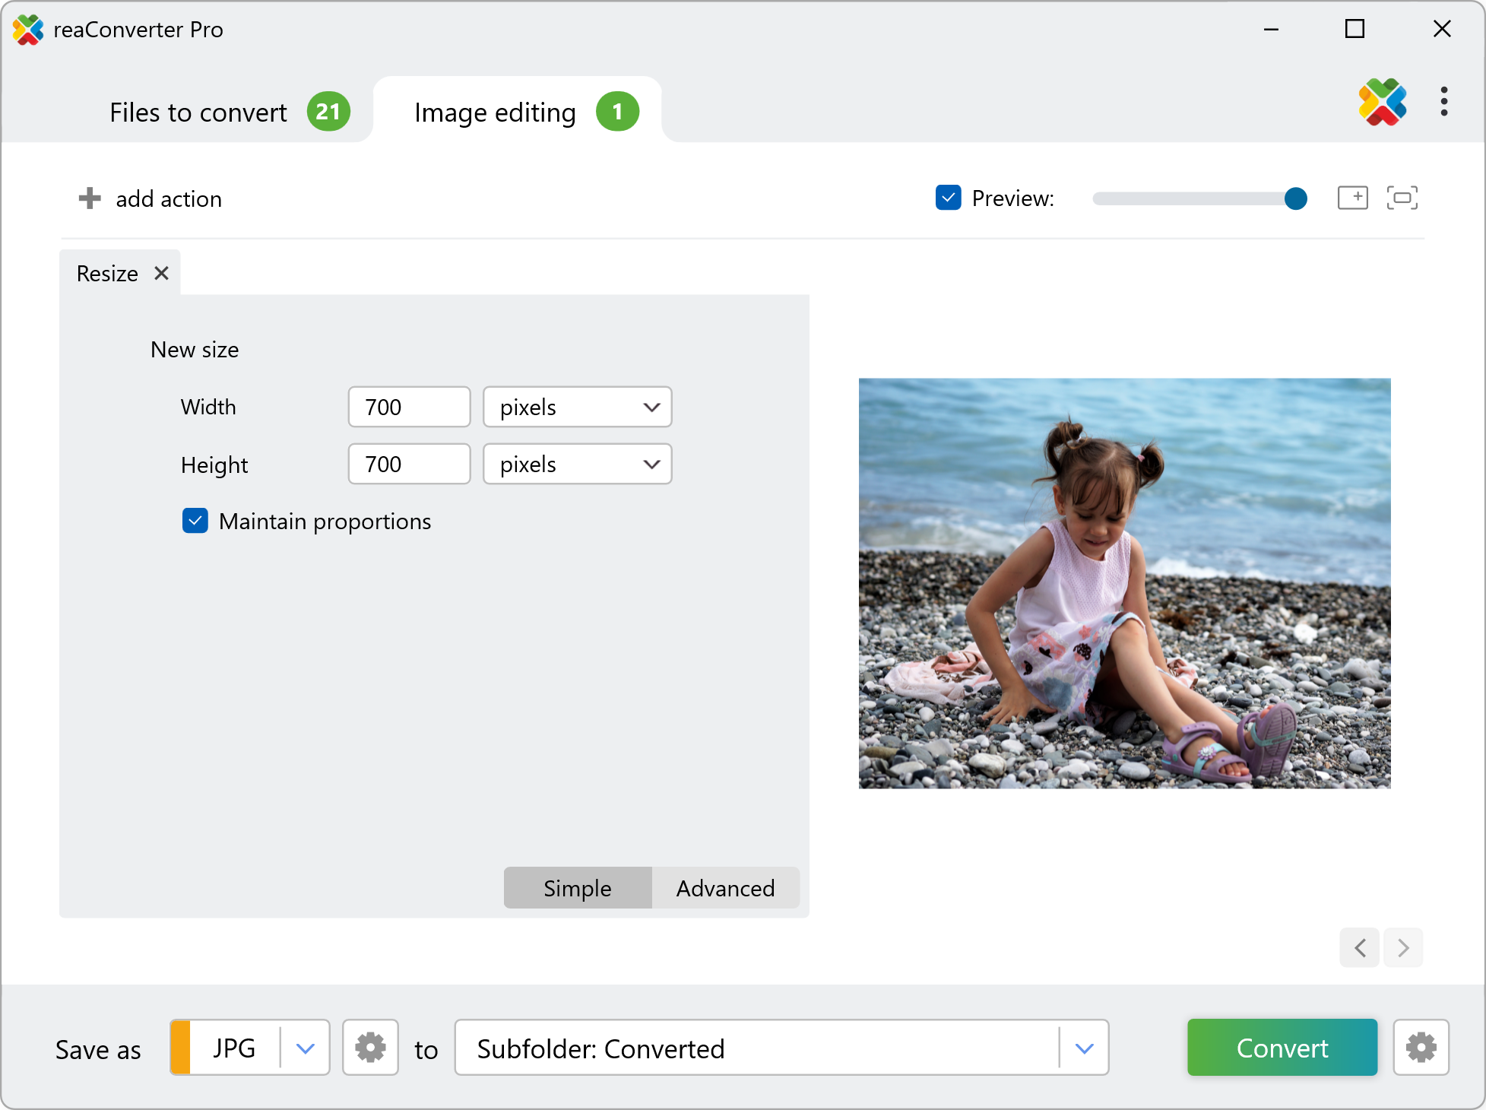This screenshot has width=1486, height=1110.
Task: Click the reaConverter logo icon at top right
Action: coord(1382,101)
